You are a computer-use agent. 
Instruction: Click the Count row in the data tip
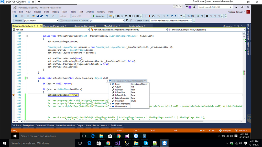pyautogui.click(x=129, y=87)
